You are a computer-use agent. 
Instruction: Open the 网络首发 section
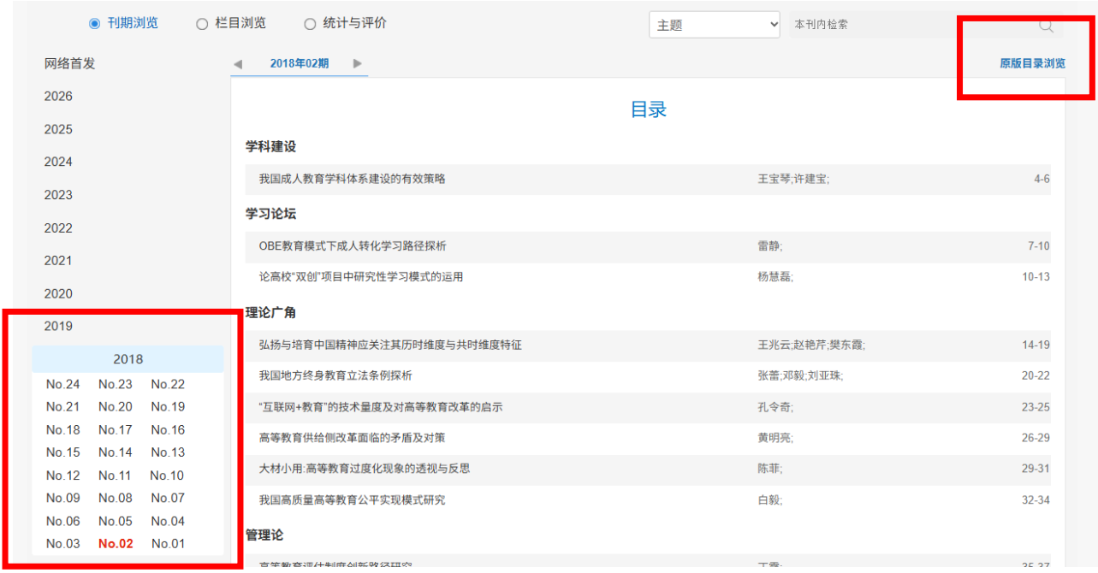click(69, 63)
